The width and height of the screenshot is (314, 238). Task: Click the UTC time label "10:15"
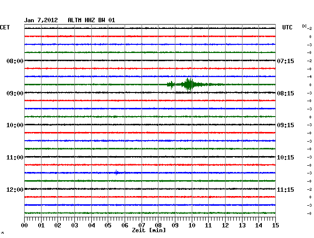[x=285, y=158]
